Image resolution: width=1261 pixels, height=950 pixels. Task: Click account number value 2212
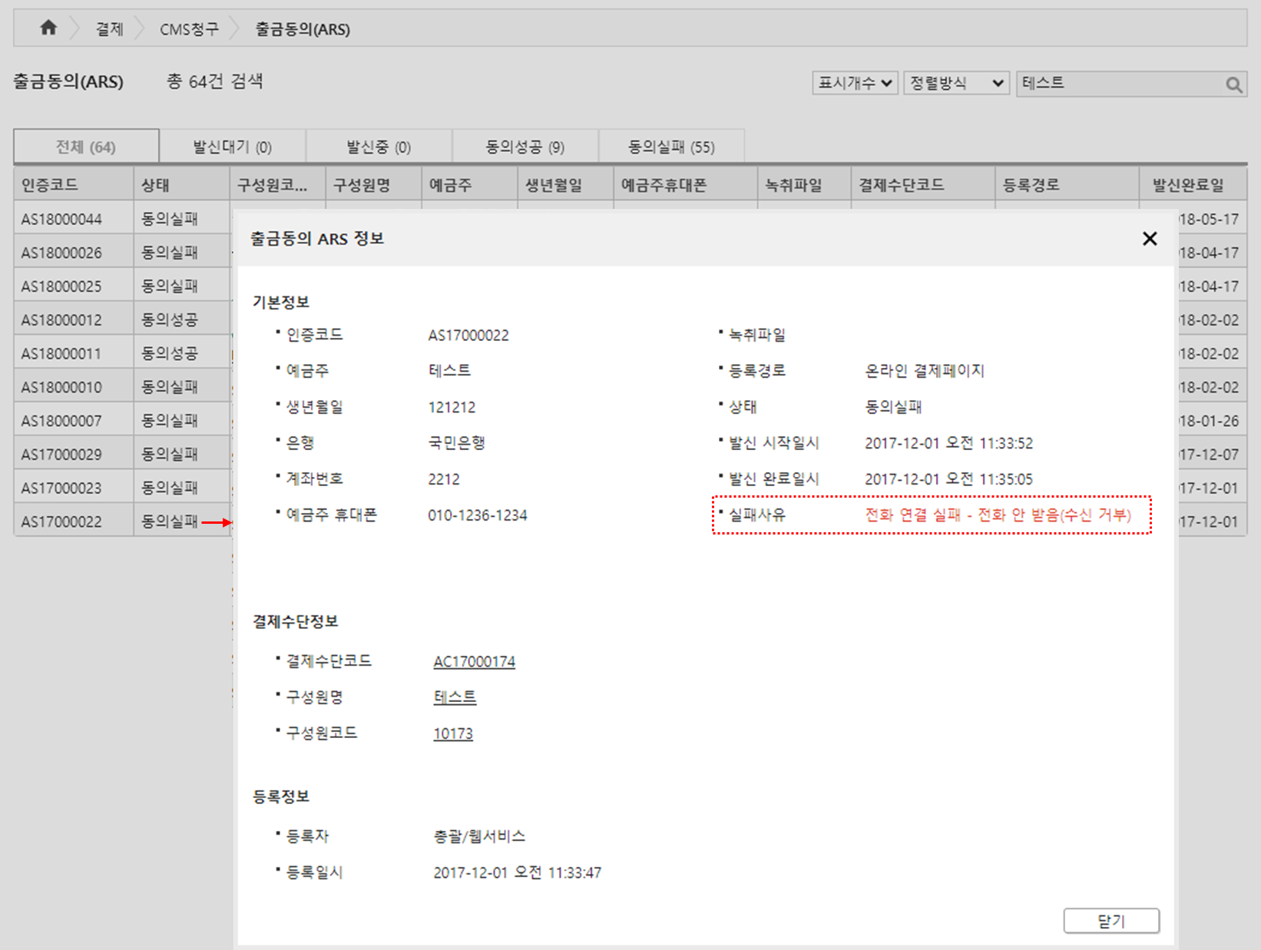444,479
